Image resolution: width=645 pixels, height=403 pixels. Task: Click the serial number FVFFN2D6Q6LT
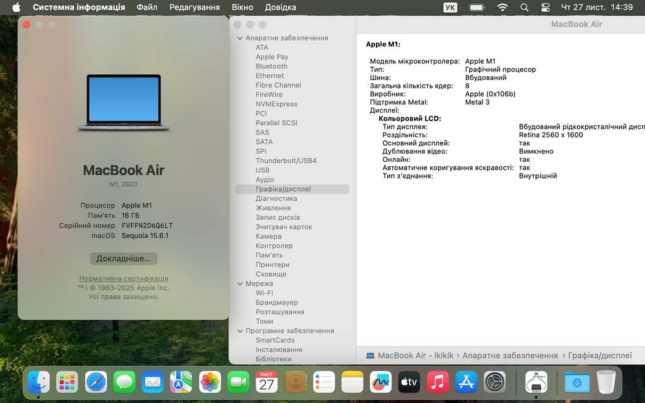(147, 226)
